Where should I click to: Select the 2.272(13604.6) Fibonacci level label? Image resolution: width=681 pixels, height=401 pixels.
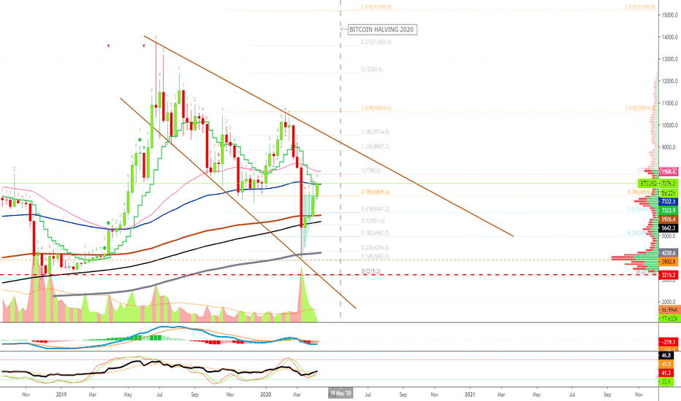[x=376, y=42]
